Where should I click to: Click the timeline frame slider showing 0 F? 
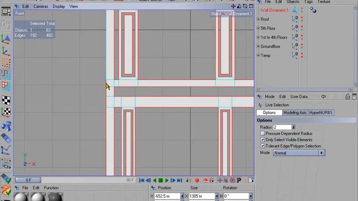click(x=28, y=180)
